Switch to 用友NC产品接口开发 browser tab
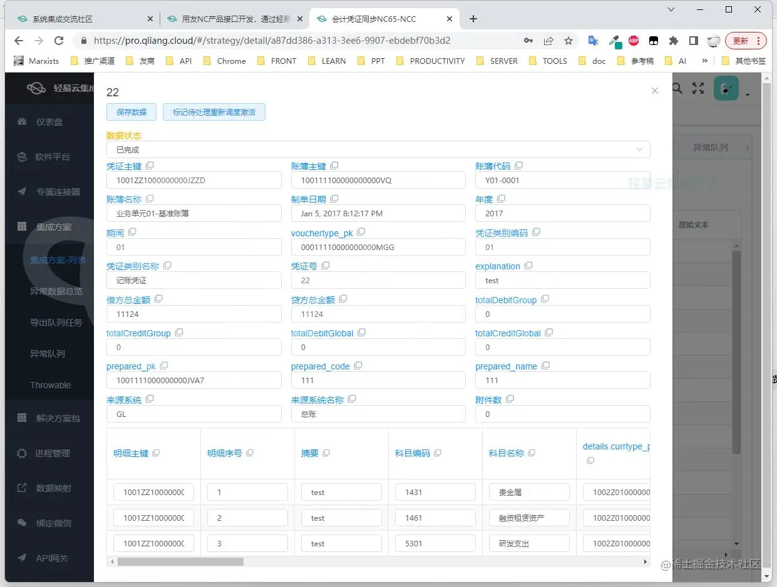 [x=235, y=19]
